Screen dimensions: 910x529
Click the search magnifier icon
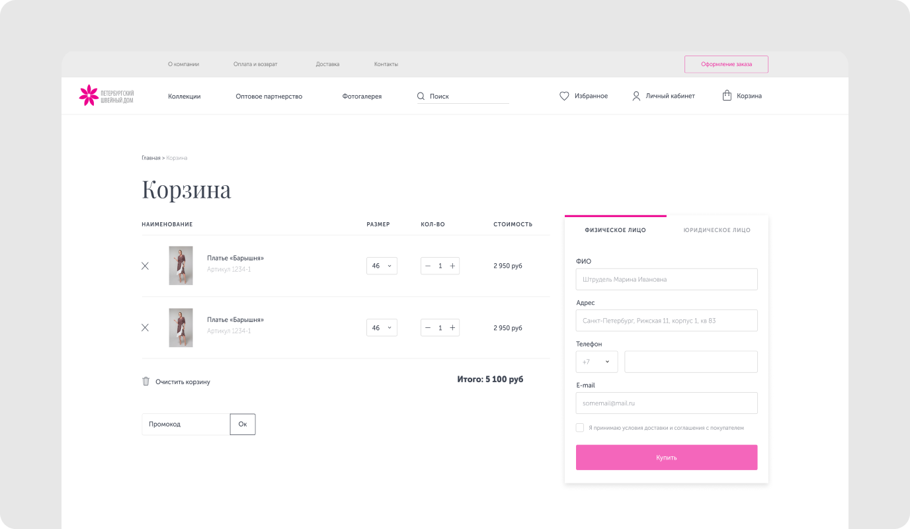[x=421, y=96]
